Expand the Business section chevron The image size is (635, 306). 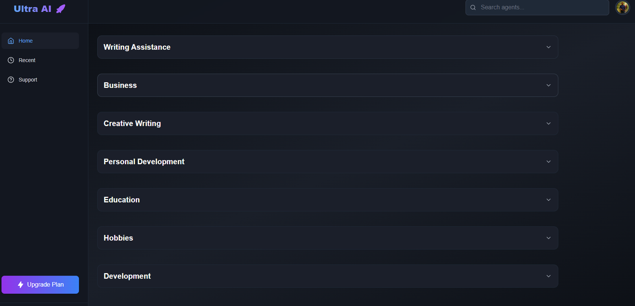pos(548,85)
